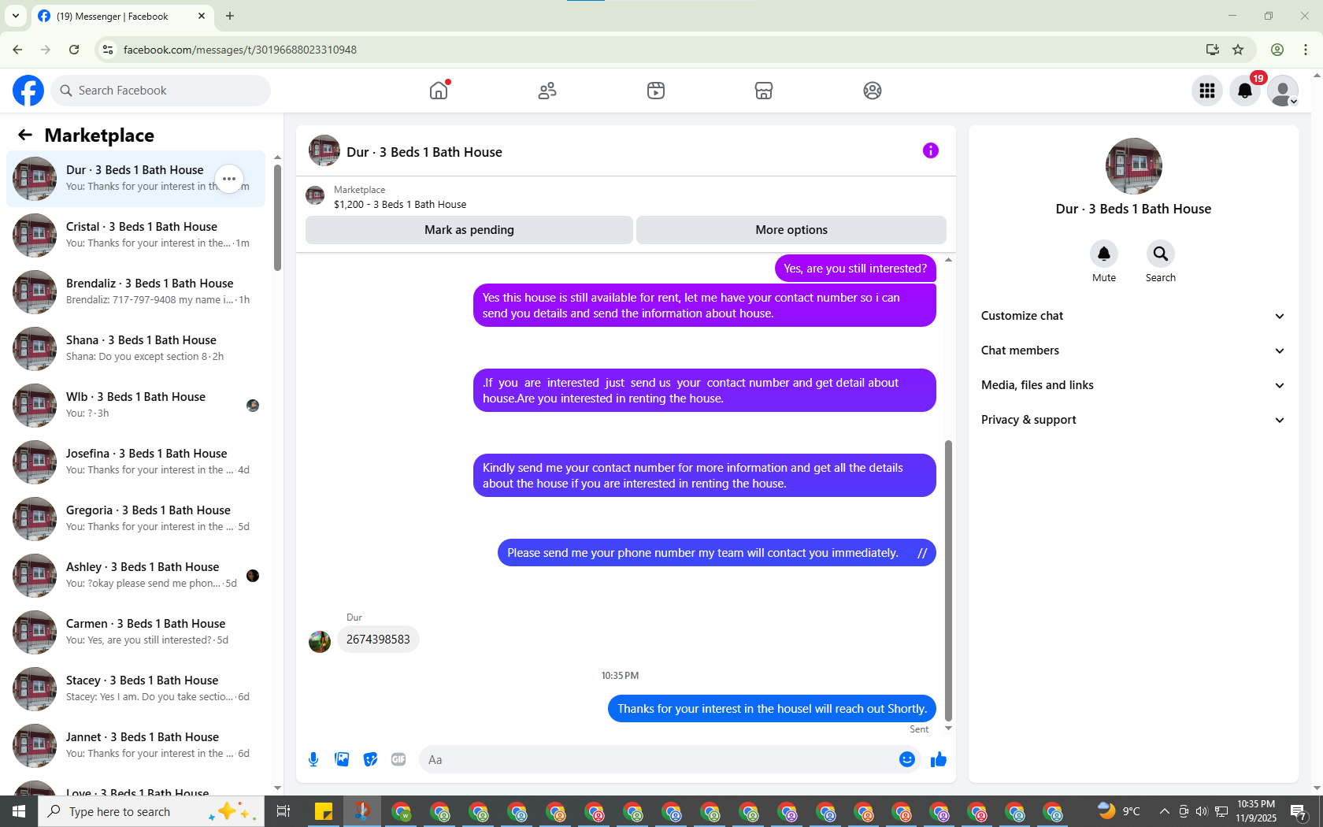Open site information icon in address bar
The height and width of the screenshot is (827, 1323).
[108, 50]
